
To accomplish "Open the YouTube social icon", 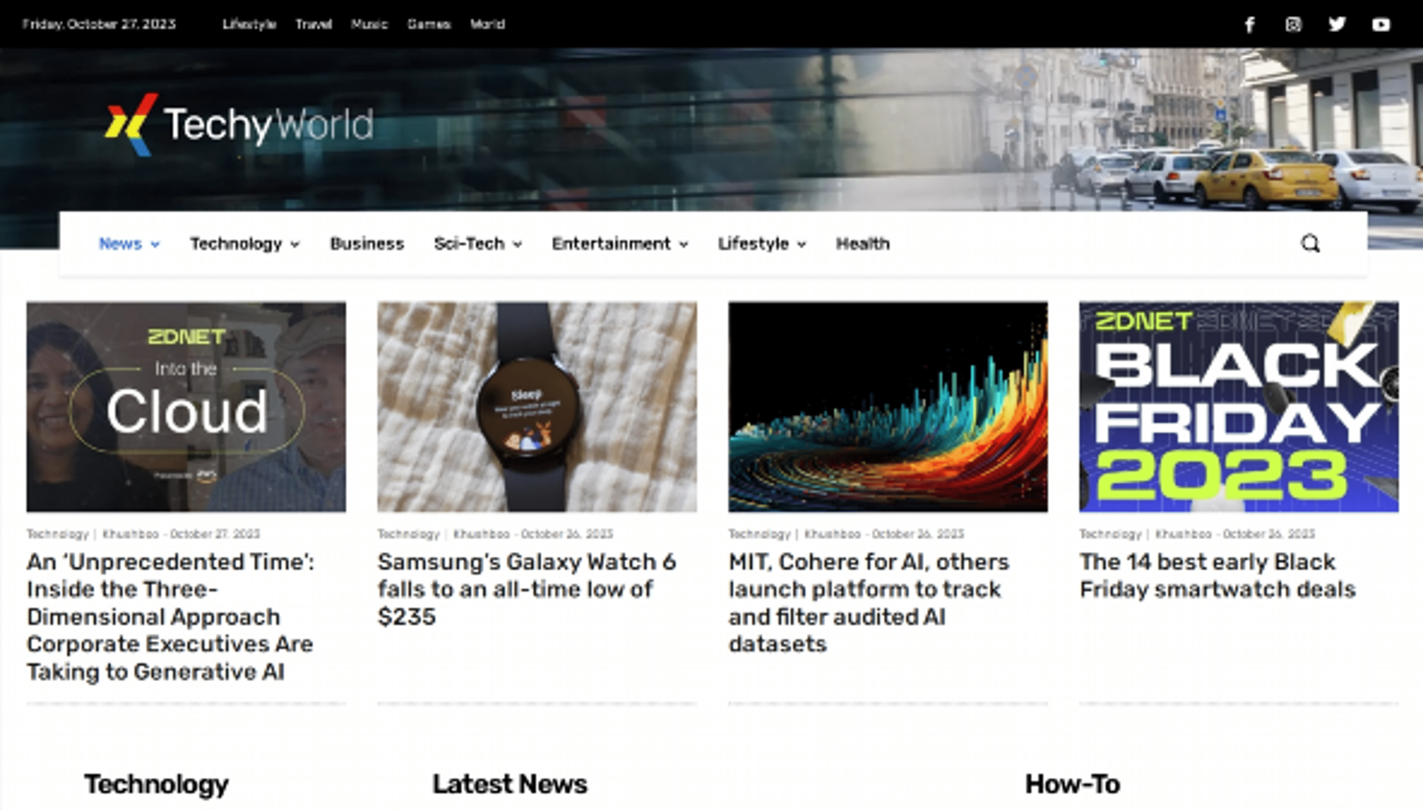I will (1381, 24).
